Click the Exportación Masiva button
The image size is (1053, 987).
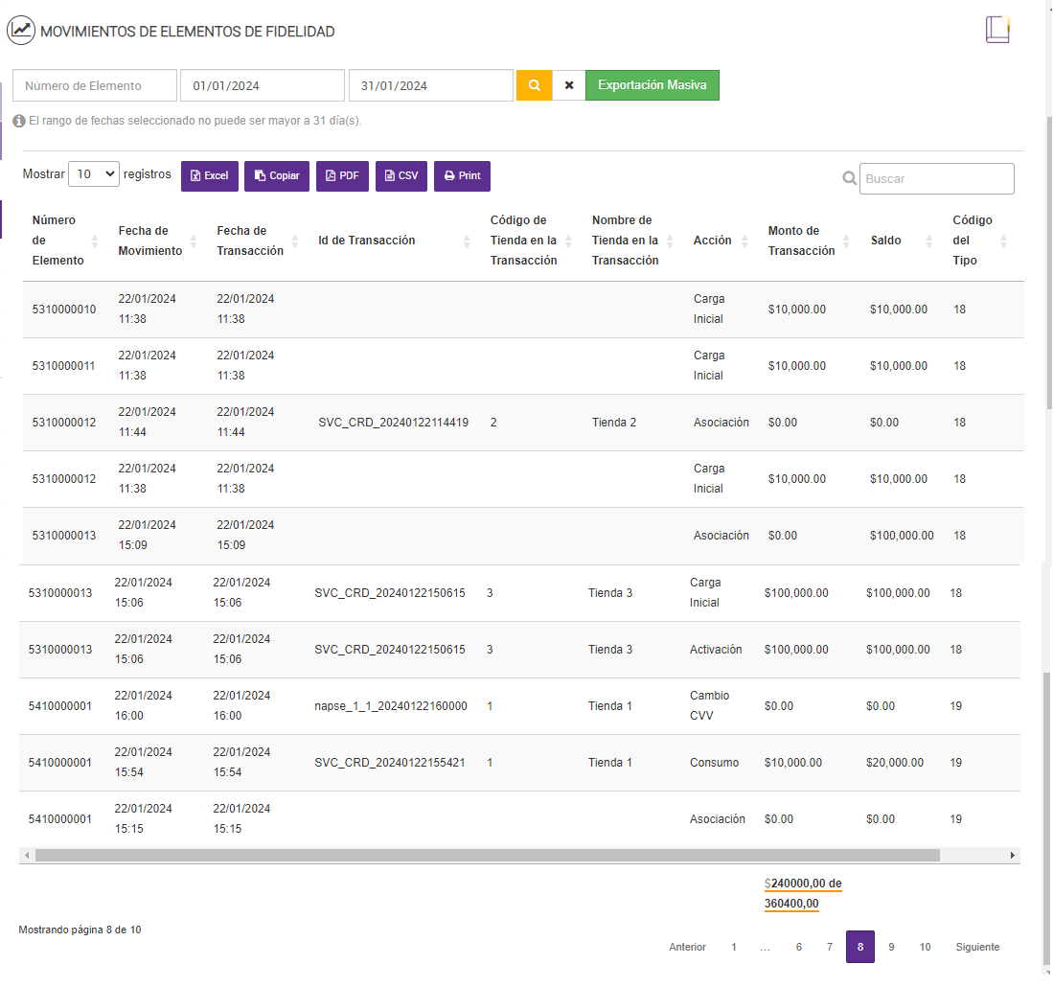[652, 85]
